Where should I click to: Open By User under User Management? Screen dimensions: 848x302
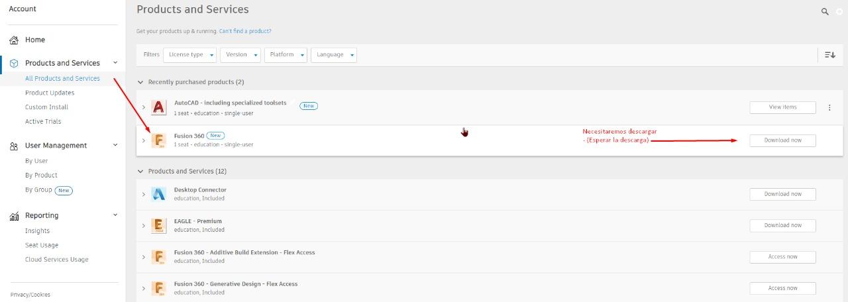coord(36,161)
